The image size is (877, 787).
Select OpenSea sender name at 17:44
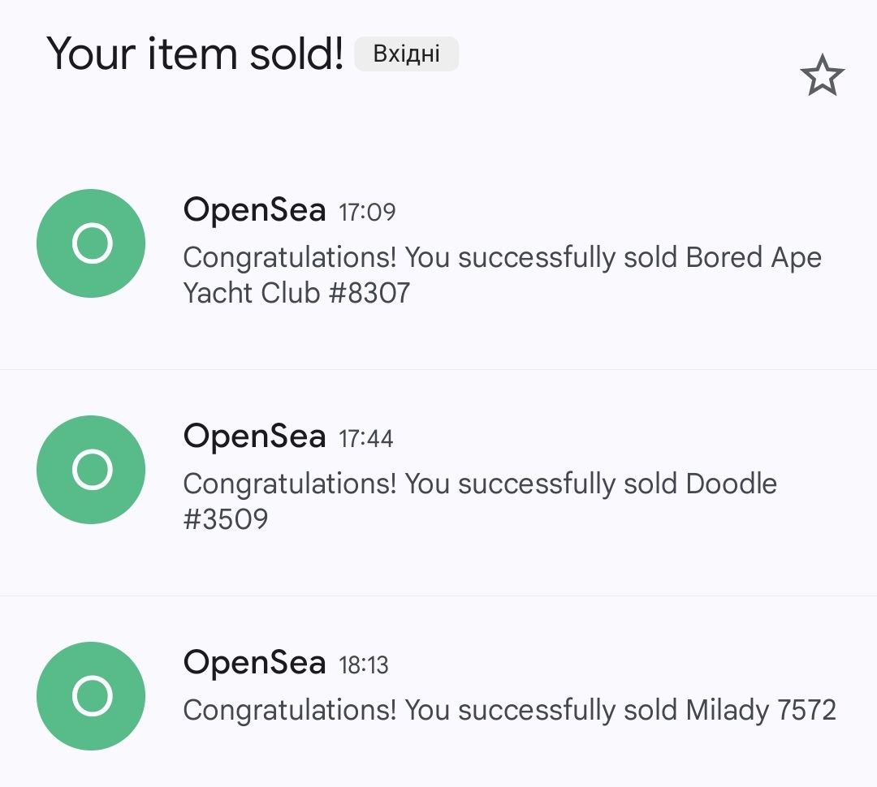click(254, 437)
